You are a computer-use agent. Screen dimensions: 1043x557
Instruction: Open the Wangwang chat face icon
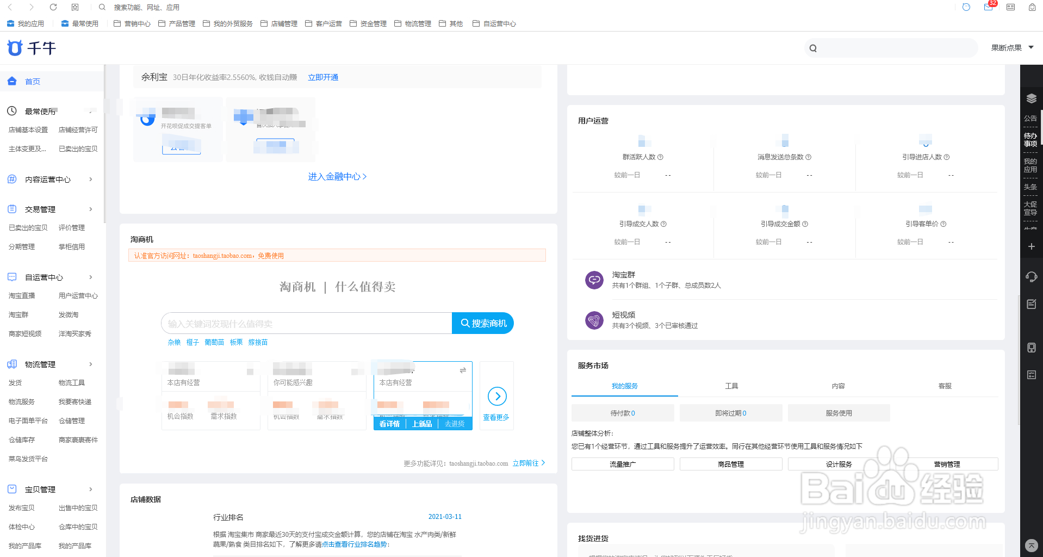point(966,7)
